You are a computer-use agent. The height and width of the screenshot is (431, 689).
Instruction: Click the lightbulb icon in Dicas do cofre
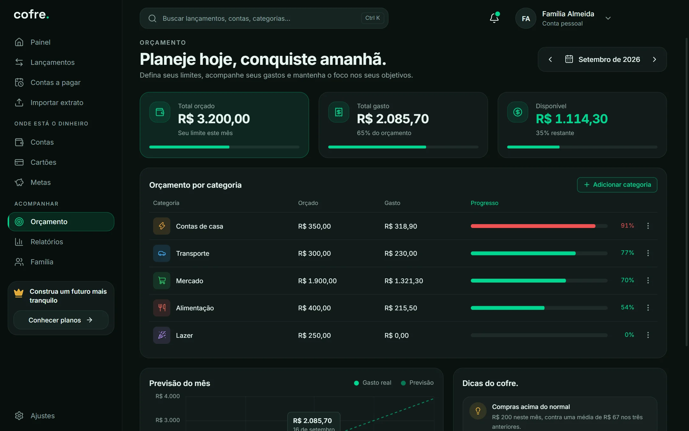[478, 411]
